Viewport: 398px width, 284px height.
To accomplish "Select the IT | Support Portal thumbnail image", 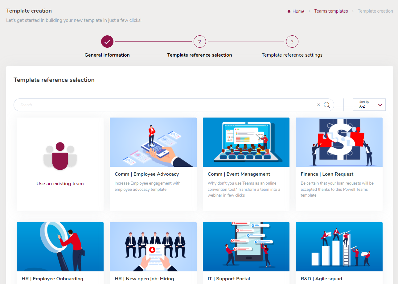I will coord(246,247).
